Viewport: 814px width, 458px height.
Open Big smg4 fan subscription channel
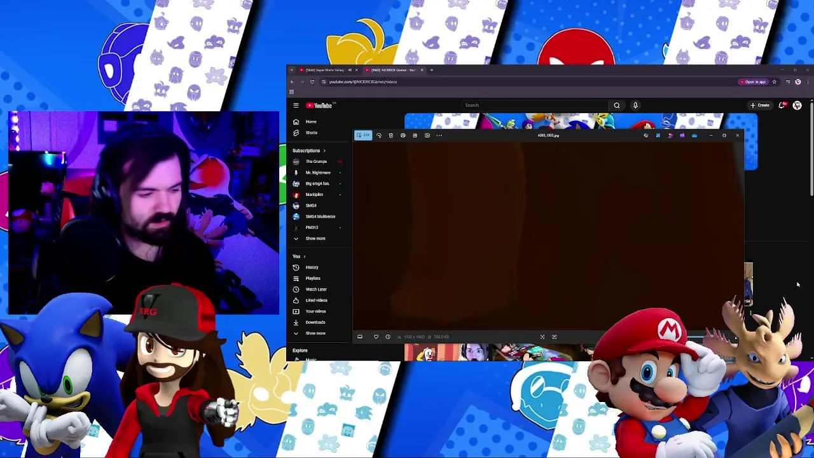coord(318,184)
